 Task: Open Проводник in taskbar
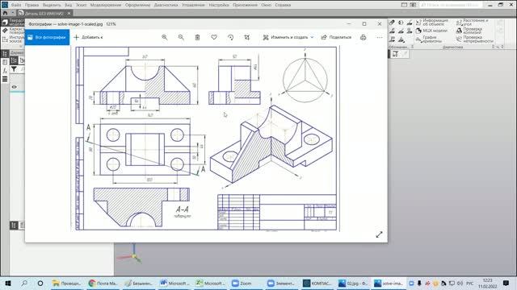pyautogui.click(x=67, y=283)
